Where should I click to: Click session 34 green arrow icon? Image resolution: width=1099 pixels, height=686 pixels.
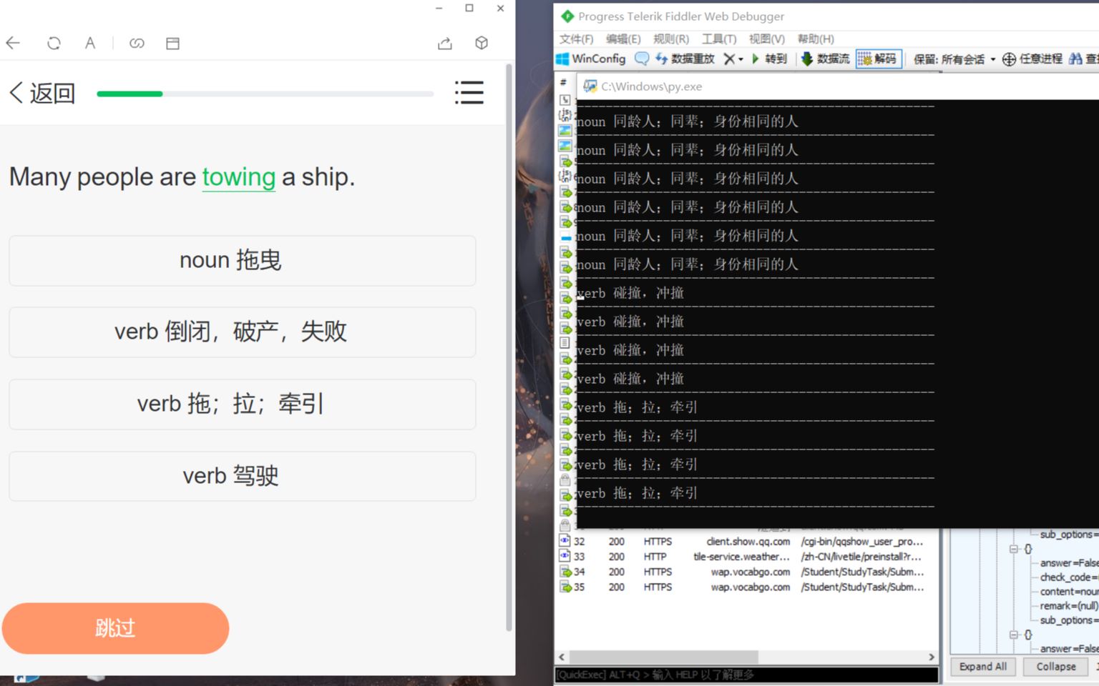[x=565, y=572]
